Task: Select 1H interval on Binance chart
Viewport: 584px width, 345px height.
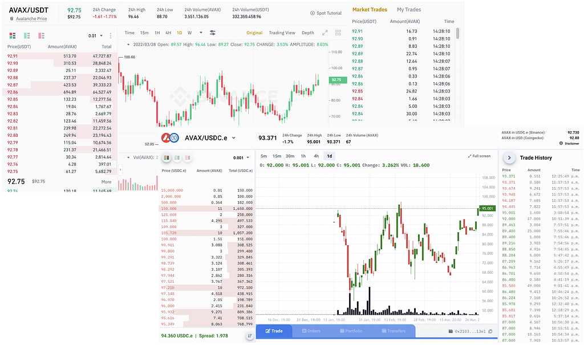Action: (x=157, y=33)
